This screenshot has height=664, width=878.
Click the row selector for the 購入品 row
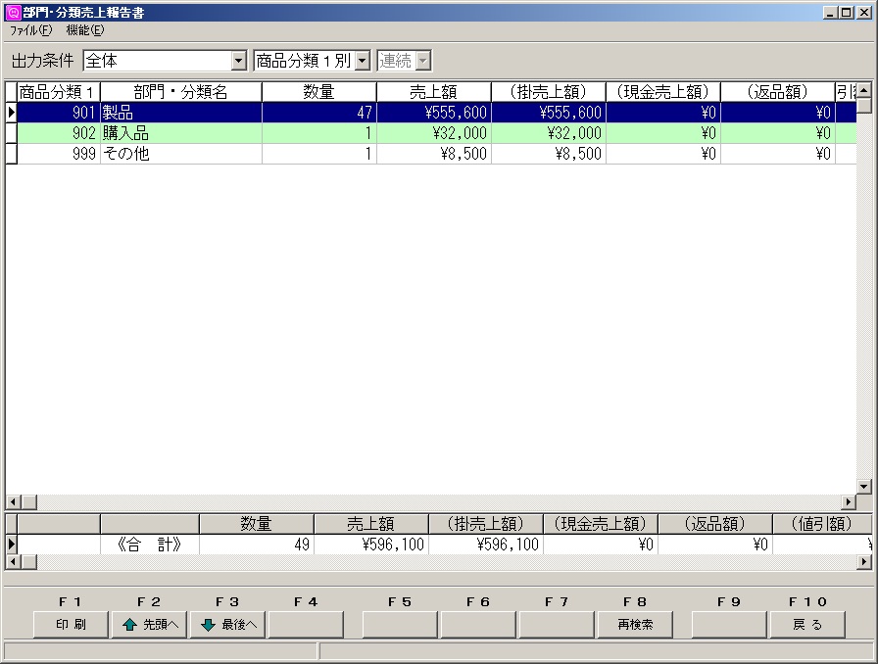pos(11,133)
